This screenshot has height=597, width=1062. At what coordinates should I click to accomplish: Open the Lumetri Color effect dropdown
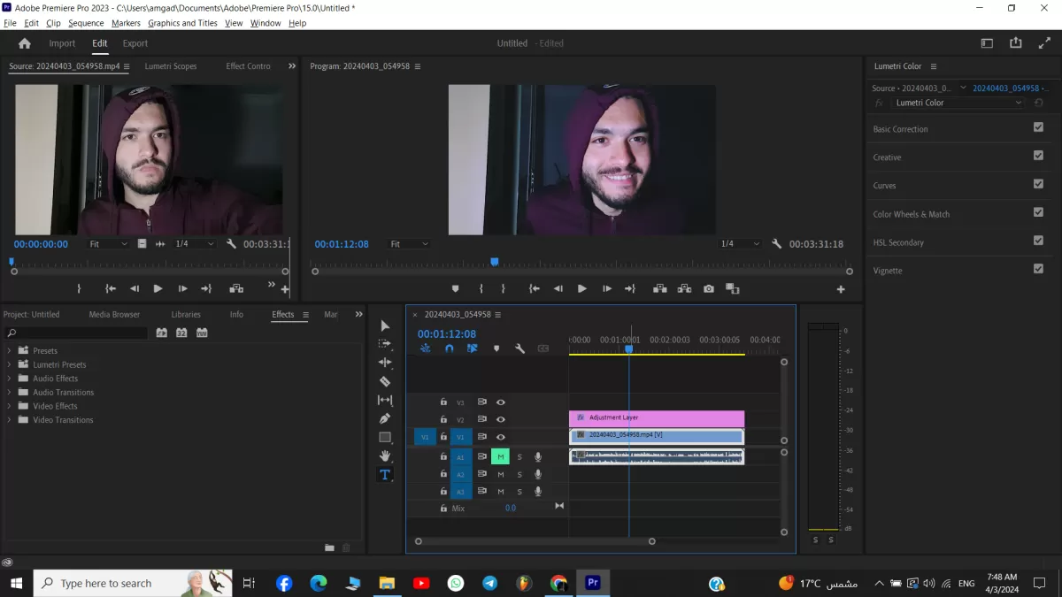point(958,103)
